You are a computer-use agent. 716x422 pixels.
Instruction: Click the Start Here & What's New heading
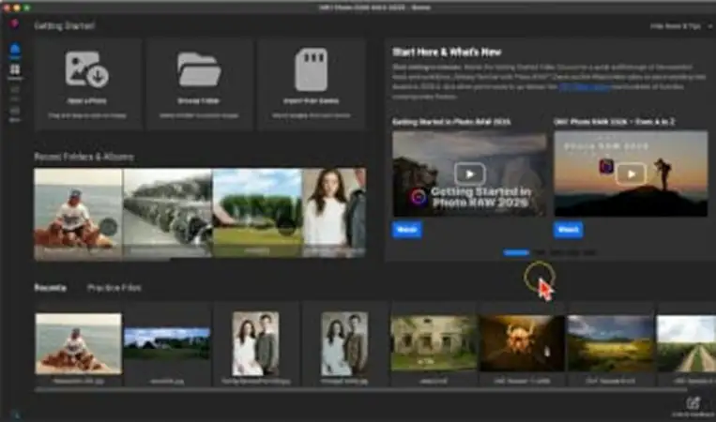coord(447,52)
